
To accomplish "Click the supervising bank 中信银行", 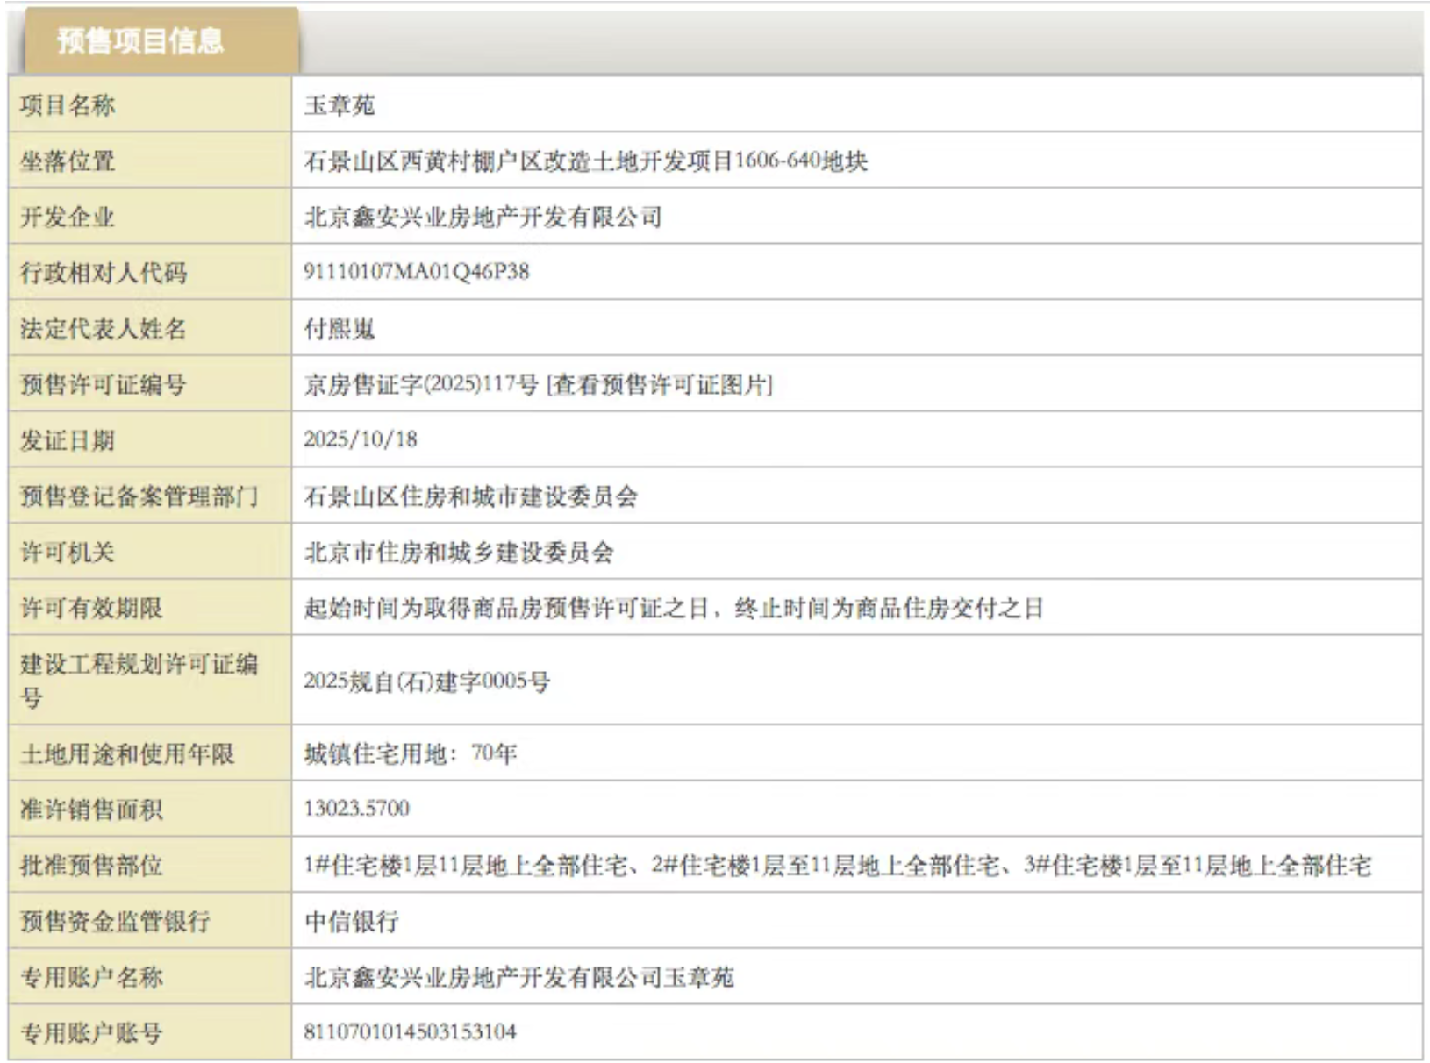I will pos(351,921).
